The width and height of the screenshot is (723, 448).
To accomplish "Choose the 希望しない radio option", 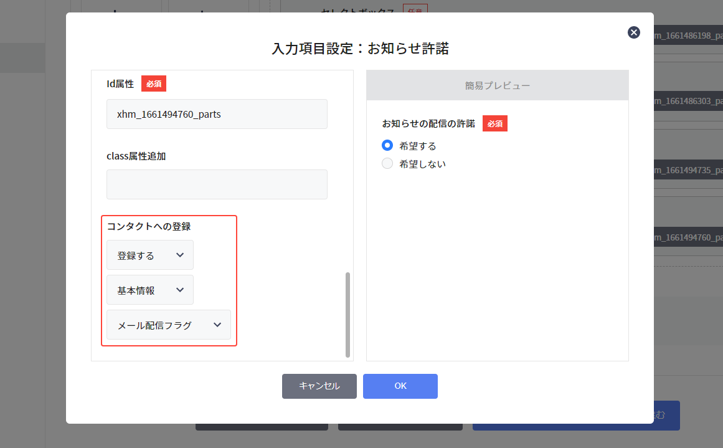I will [387, 164].
